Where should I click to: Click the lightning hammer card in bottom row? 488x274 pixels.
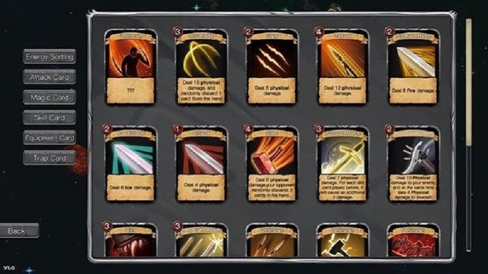(x=342, y=240)
